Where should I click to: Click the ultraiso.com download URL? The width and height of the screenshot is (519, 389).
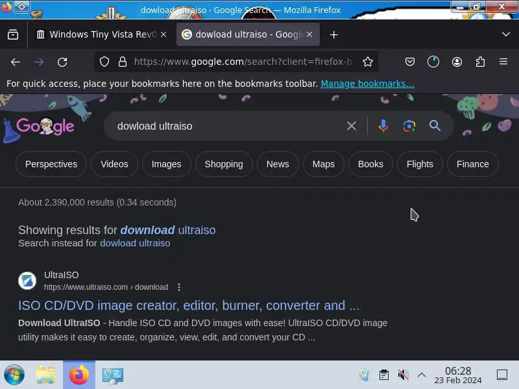tap(106, 287)
